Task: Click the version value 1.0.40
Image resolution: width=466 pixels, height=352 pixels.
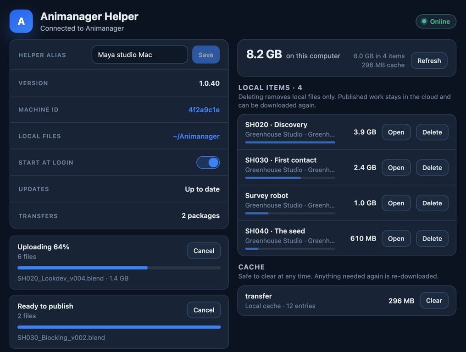Action: tap(209, 83)
